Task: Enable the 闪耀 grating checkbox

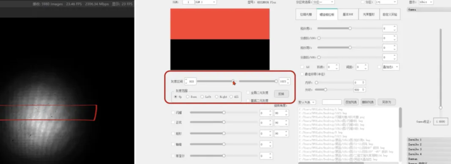Action: (x=173, y=113)
